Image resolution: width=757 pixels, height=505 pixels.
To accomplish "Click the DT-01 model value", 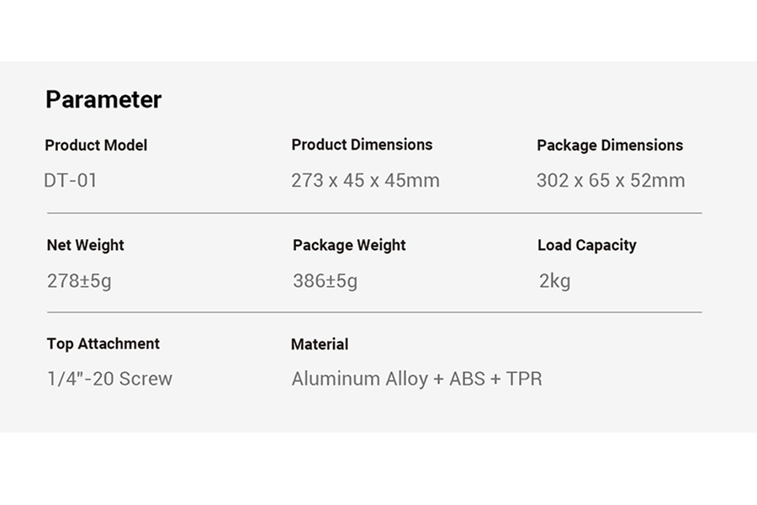I will (x=71, y=181).
